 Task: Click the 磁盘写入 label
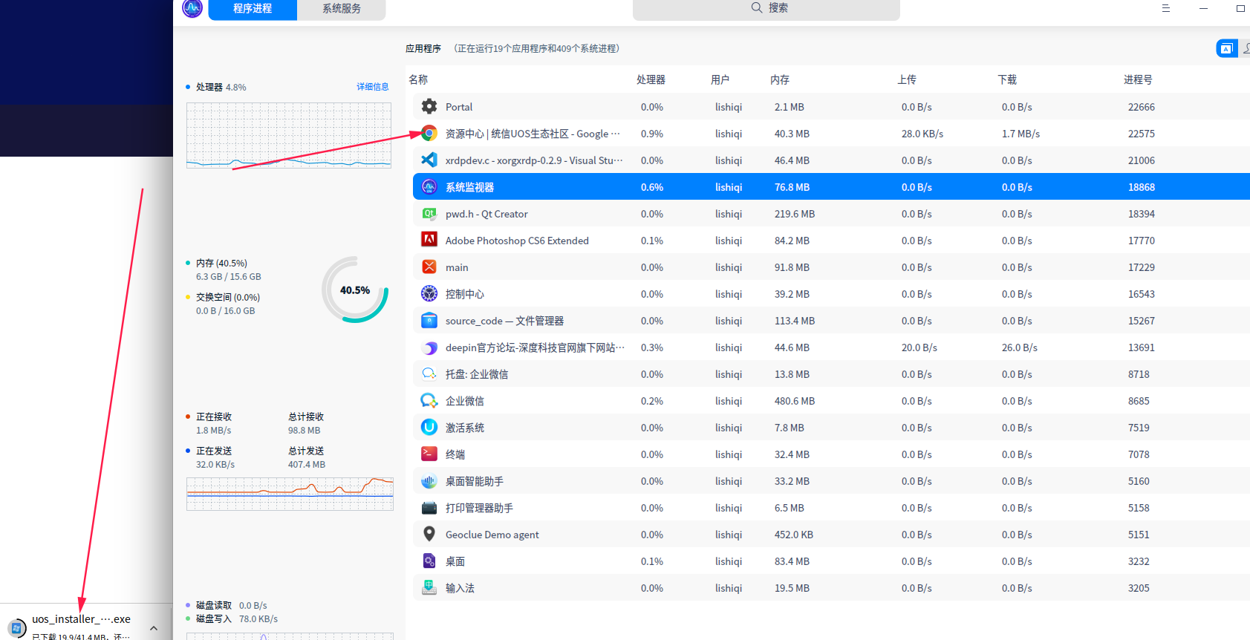[x=214, y=618]
